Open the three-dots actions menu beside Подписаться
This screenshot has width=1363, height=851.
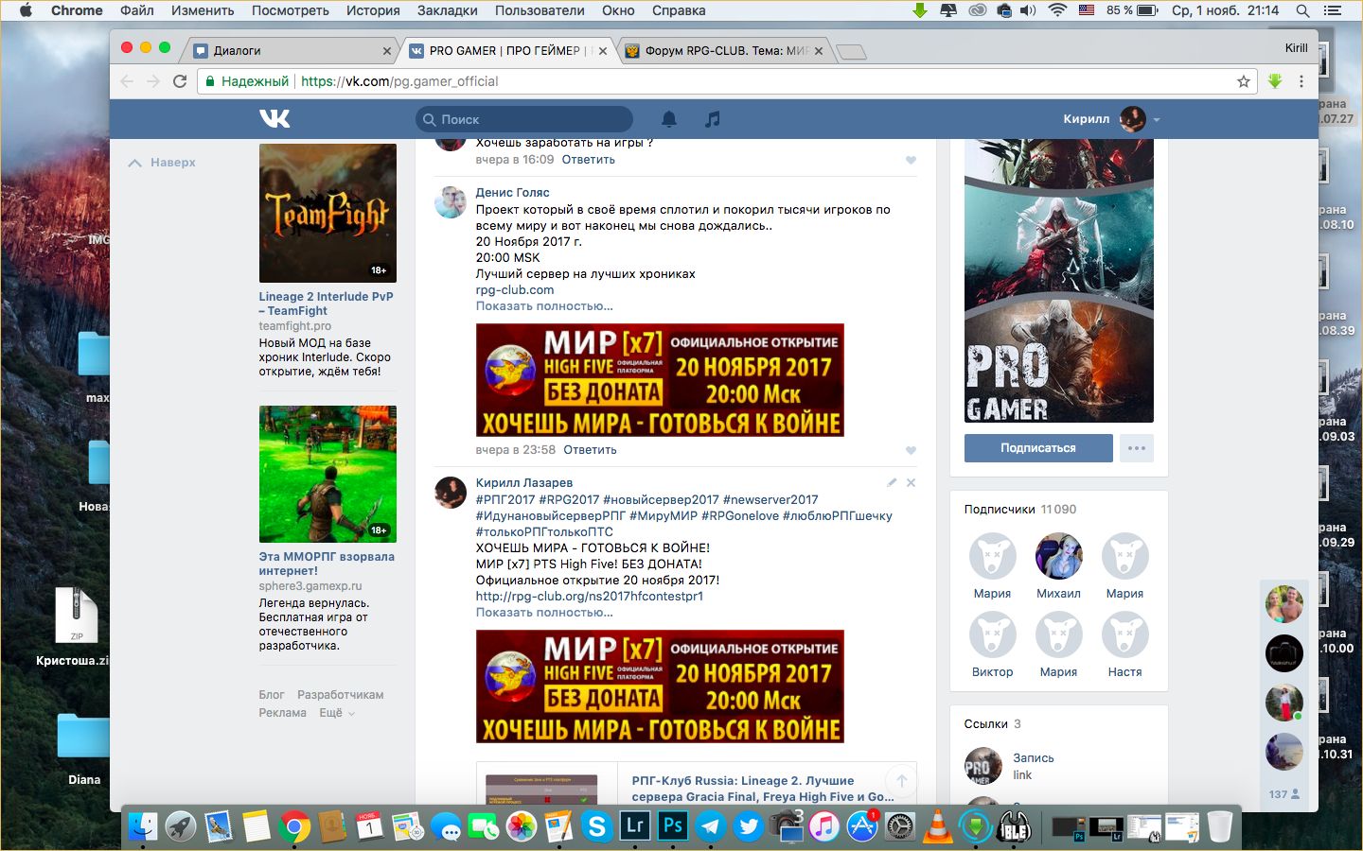coord(1137,448)
